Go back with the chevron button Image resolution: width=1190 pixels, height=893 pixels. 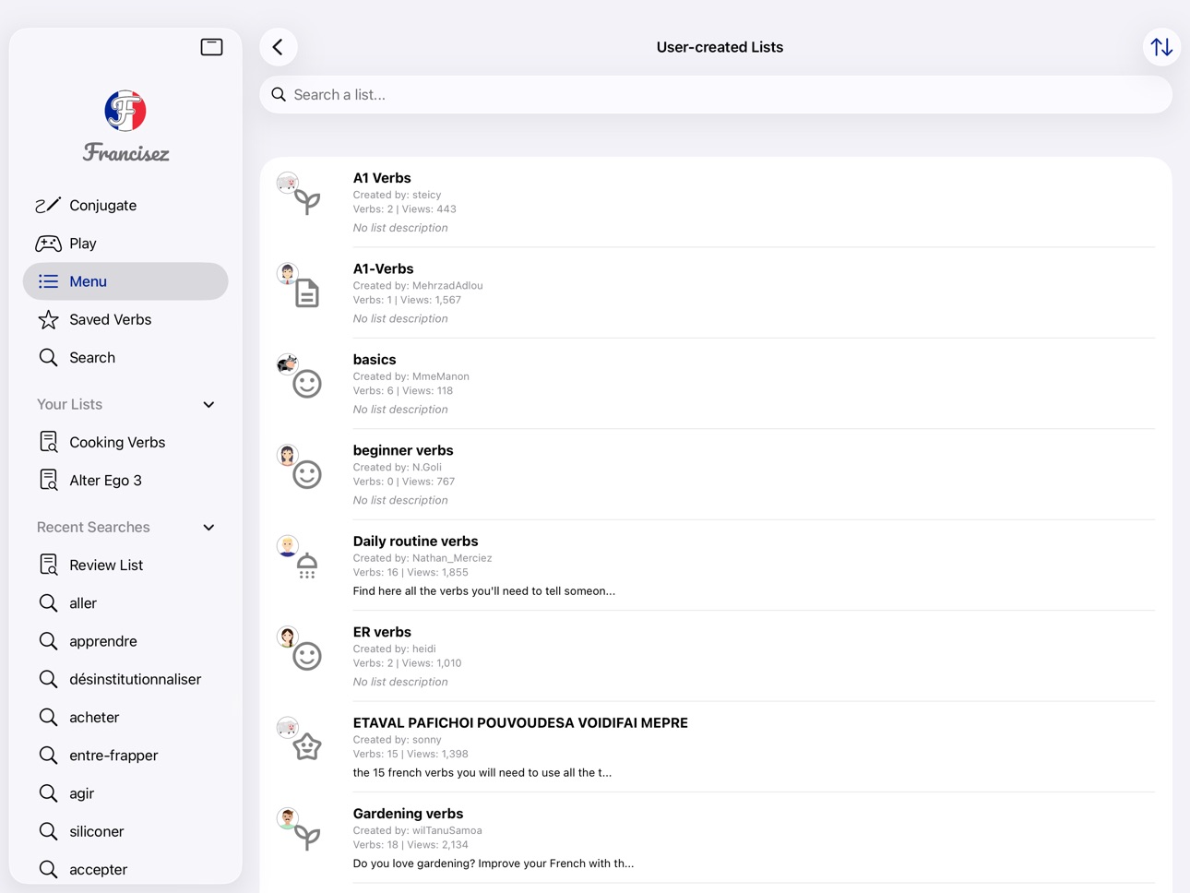(279, 47)
